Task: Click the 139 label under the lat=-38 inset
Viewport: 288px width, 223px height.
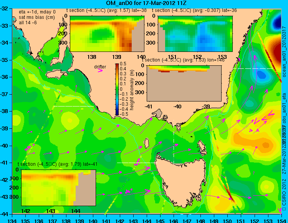Action: click(117, 57)
